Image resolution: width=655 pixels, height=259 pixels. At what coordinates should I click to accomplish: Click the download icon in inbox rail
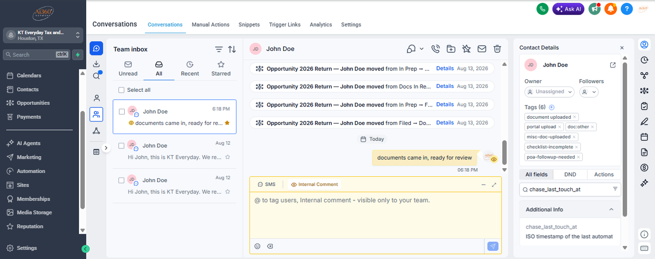96,64
